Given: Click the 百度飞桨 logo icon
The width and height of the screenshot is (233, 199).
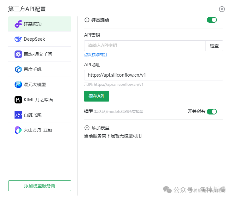Looking at the screenshot, I should pos(18,115).
